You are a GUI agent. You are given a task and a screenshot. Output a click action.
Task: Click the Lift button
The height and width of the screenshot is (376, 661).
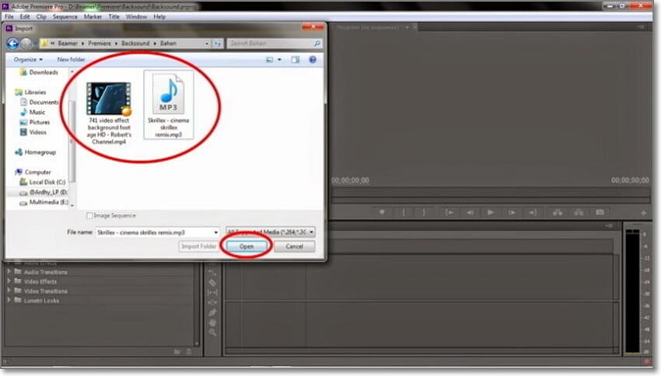pyautogui.click(x=558, y=213)
